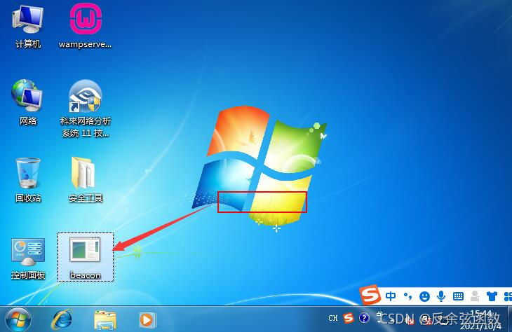Click the Sogou tray icon in taskbar

pyautogui.click(x=349, y=318)
